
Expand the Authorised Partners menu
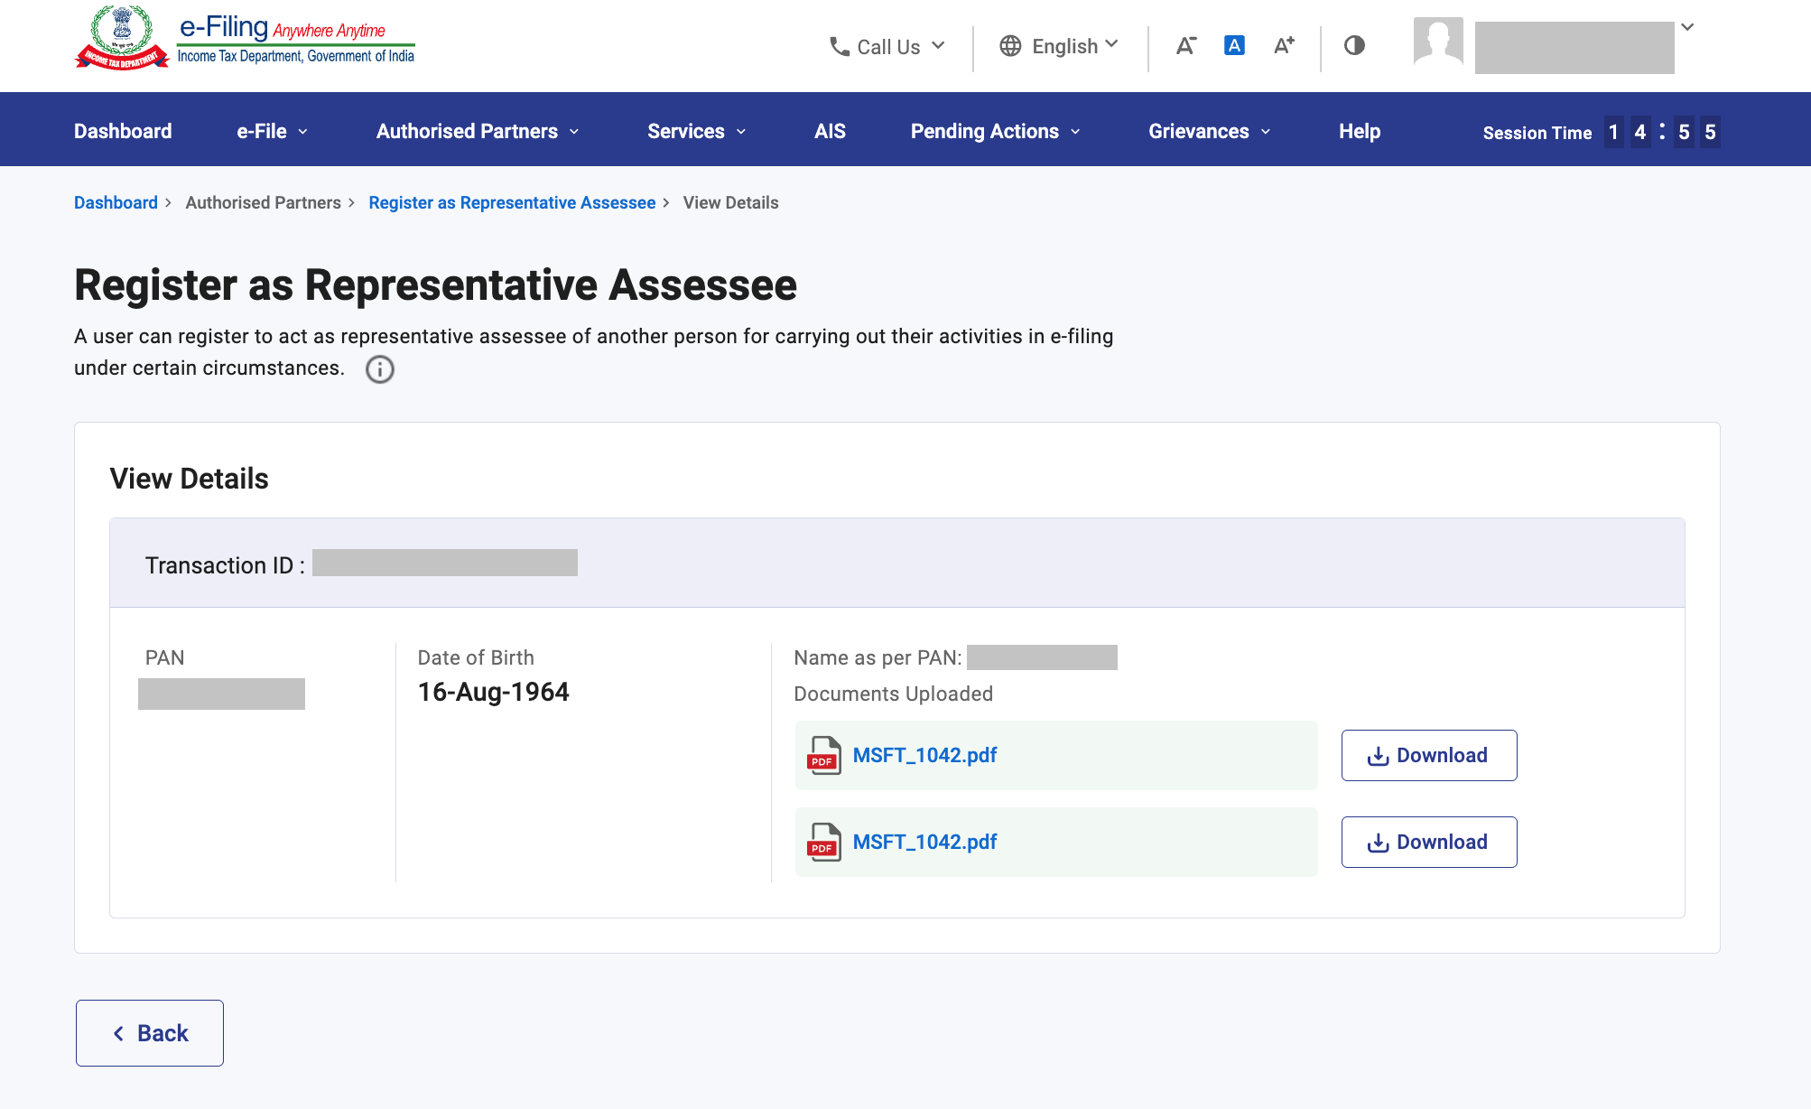pyautogui.click(x=478, y=131)
